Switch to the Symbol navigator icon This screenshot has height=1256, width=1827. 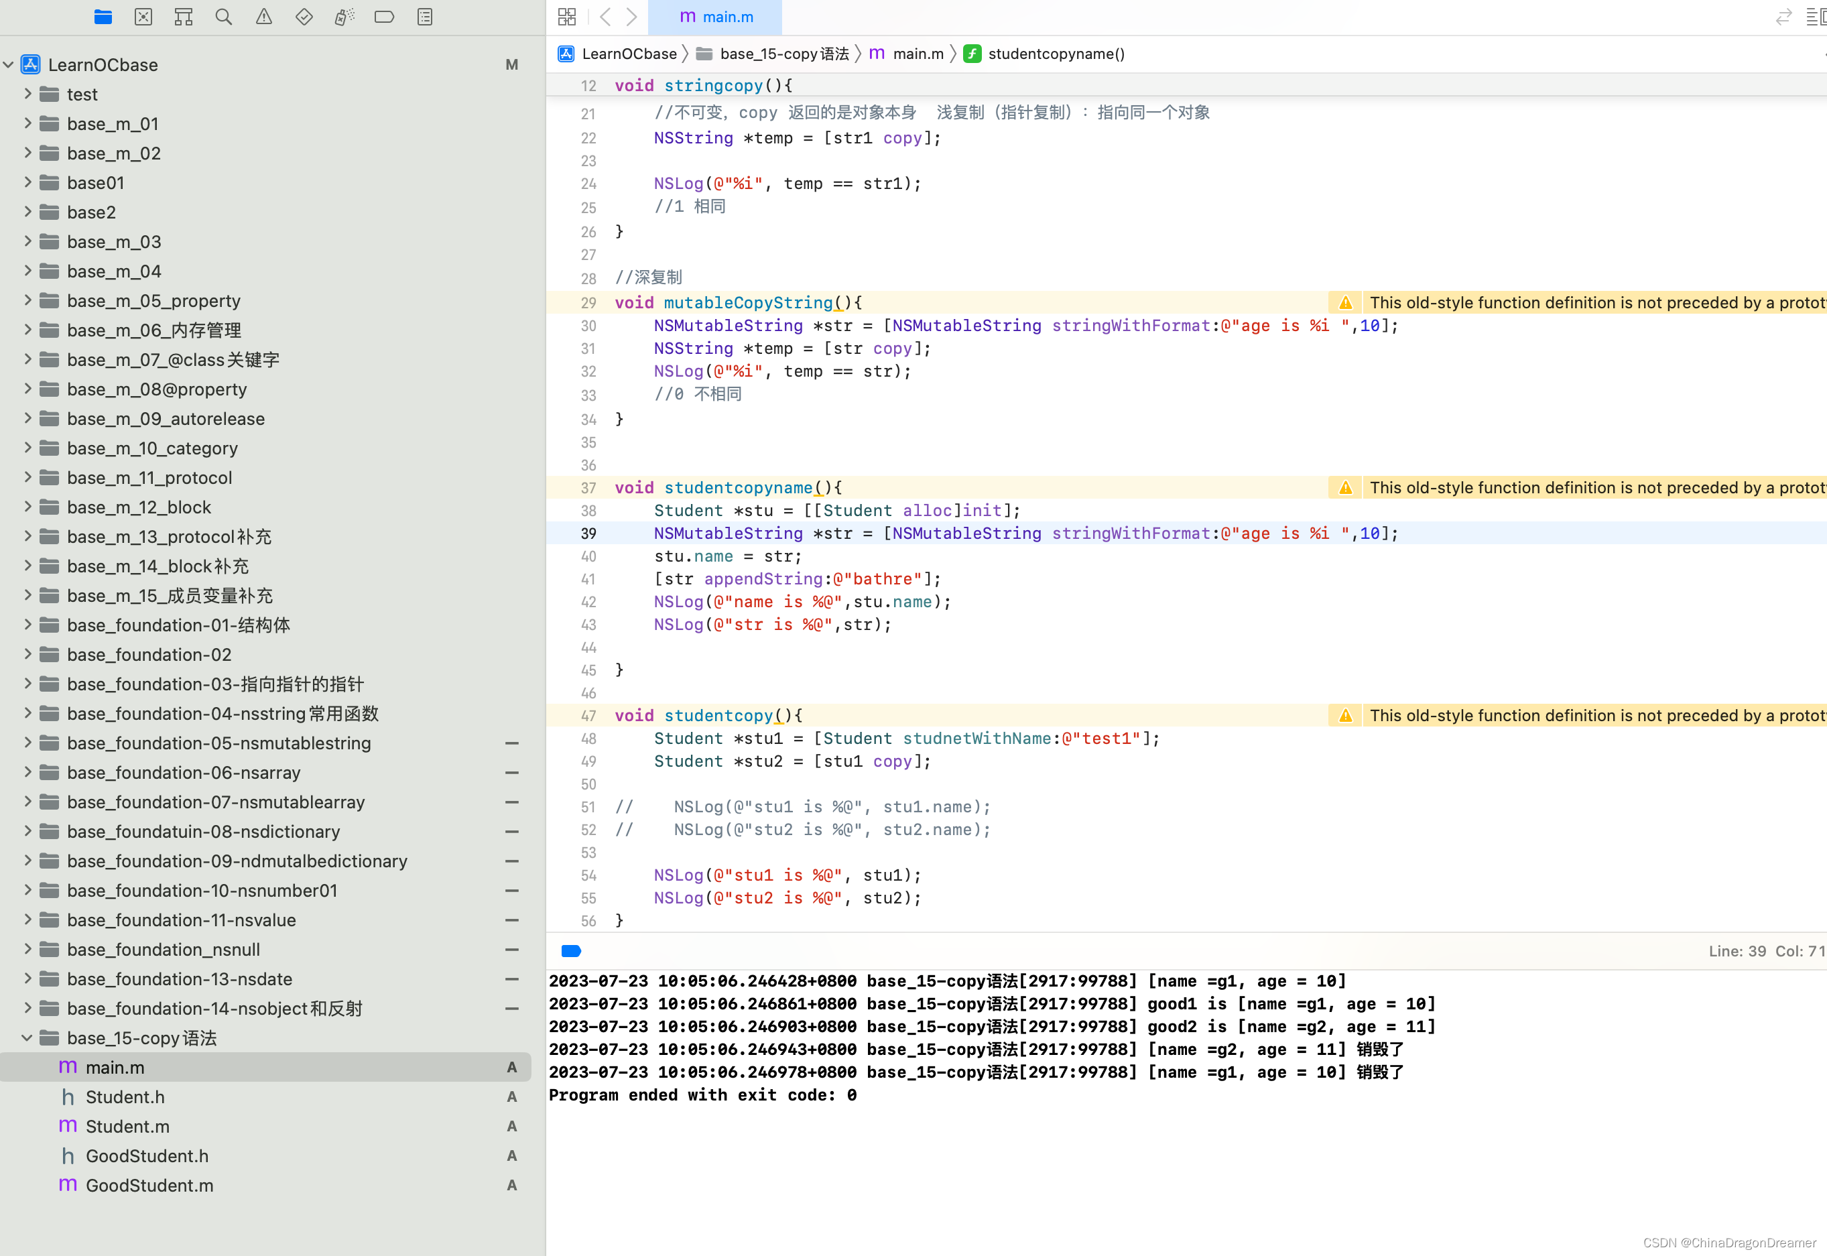tap(184, 17)
